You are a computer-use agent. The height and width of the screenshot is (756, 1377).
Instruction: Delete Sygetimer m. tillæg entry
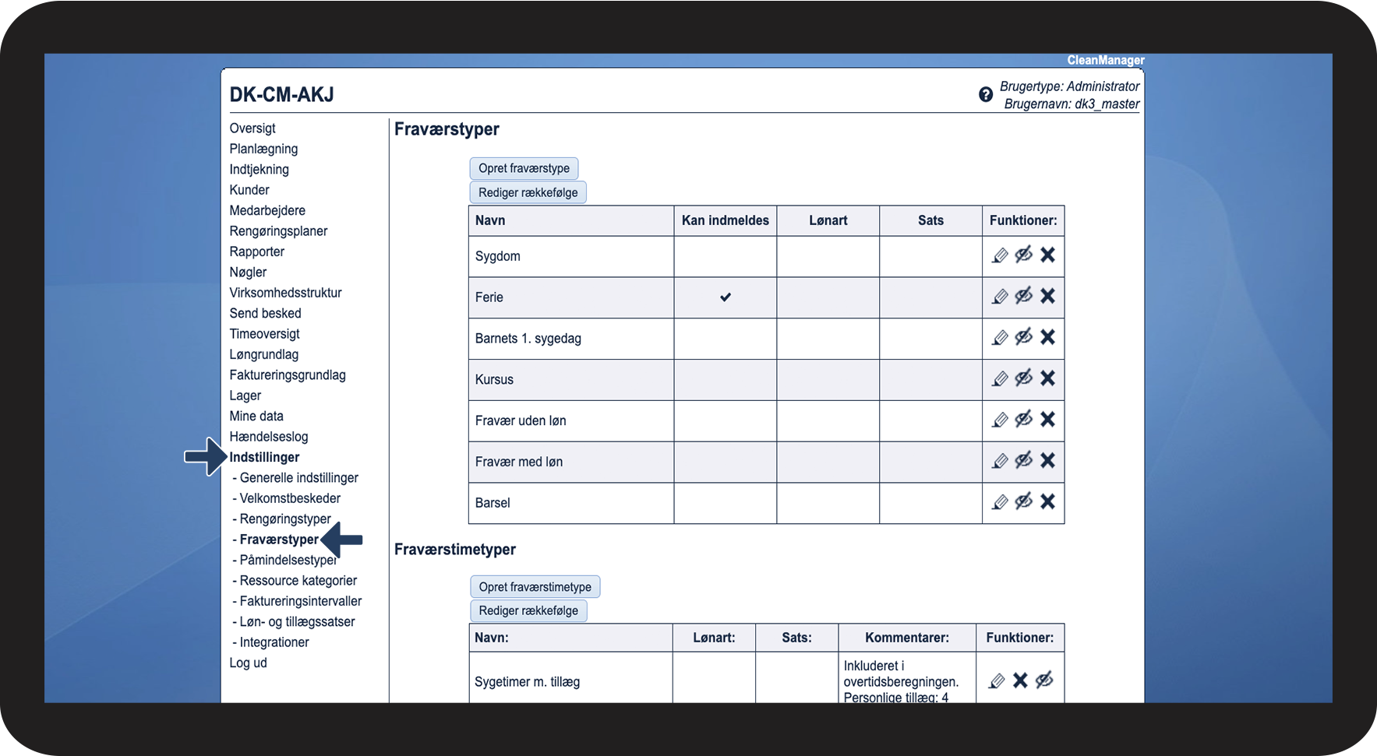(x=1020, y=680)
